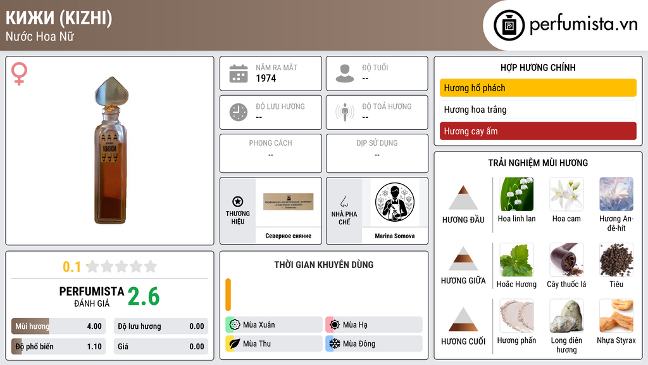Select the Hoa linh lan note image
This screenshot has width=648, height=365.
516,194
